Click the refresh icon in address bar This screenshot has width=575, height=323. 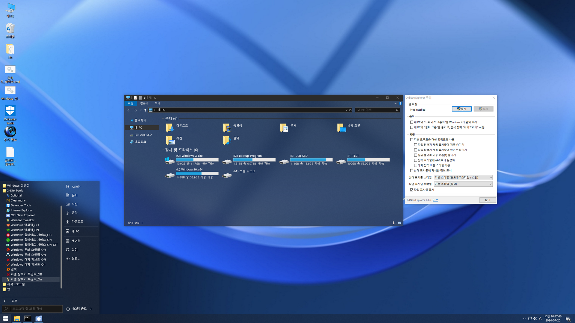click(350, 110)
